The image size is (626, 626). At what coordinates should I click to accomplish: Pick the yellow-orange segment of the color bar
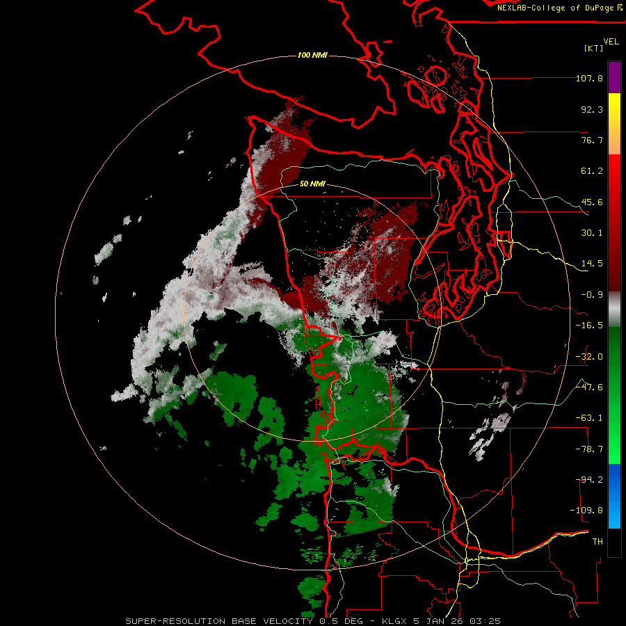click(614, 124)
